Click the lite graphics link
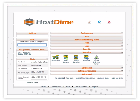This screenshot has height=101, width=140. 59,78
